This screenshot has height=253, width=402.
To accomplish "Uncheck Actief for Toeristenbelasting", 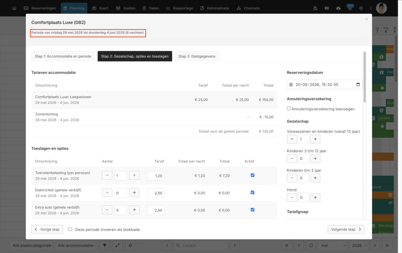I will tap(252, 175).
